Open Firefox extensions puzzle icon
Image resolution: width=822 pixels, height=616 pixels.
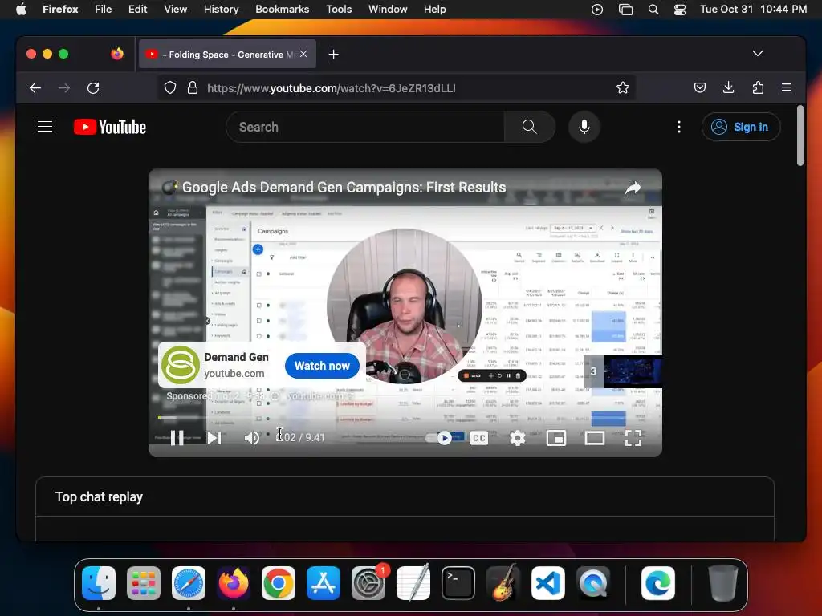[758, 88]
